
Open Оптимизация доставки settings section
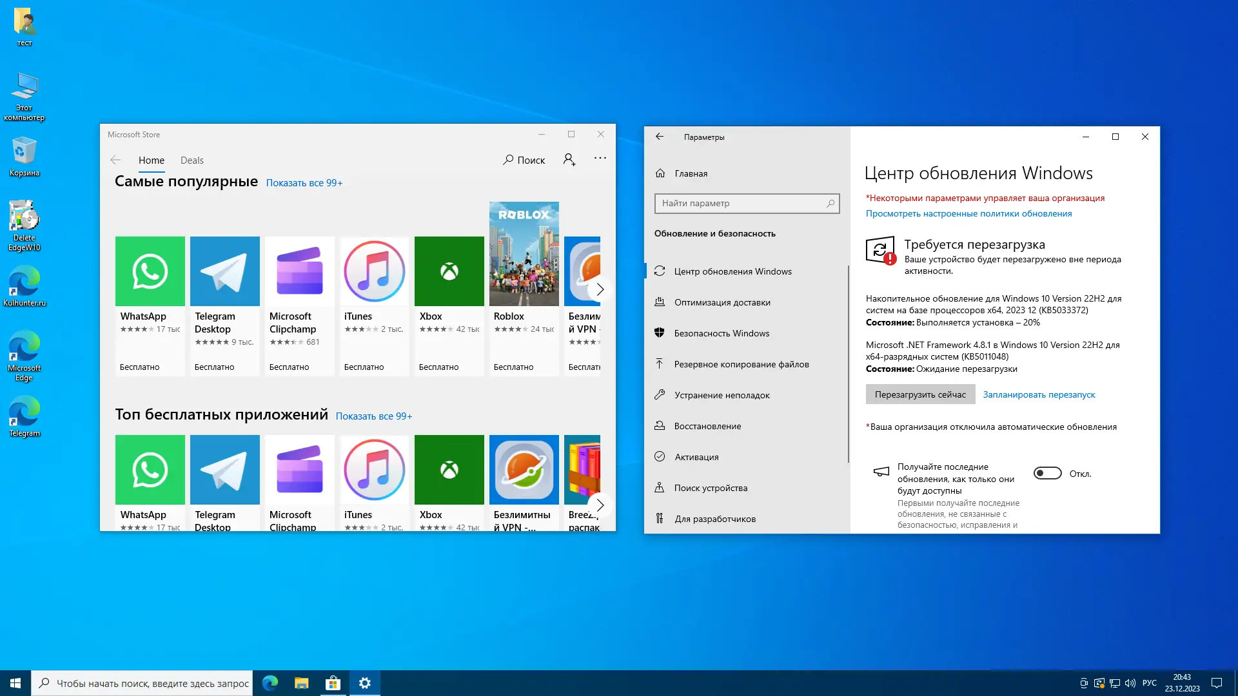coord(722,302)
